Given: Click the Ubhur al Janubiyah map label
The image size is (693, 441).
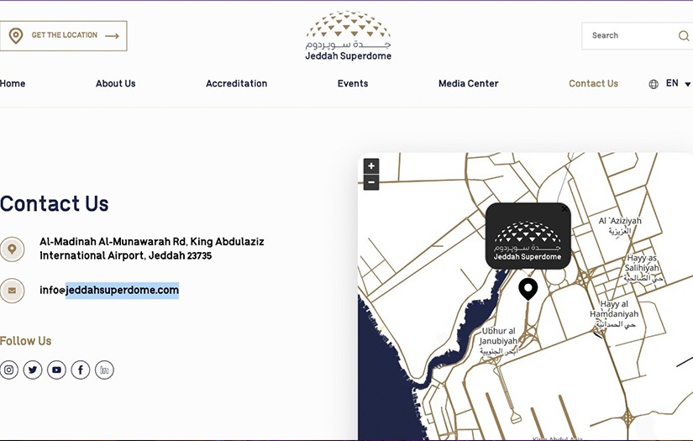Looking at the screenshot, I should [498, 341].
